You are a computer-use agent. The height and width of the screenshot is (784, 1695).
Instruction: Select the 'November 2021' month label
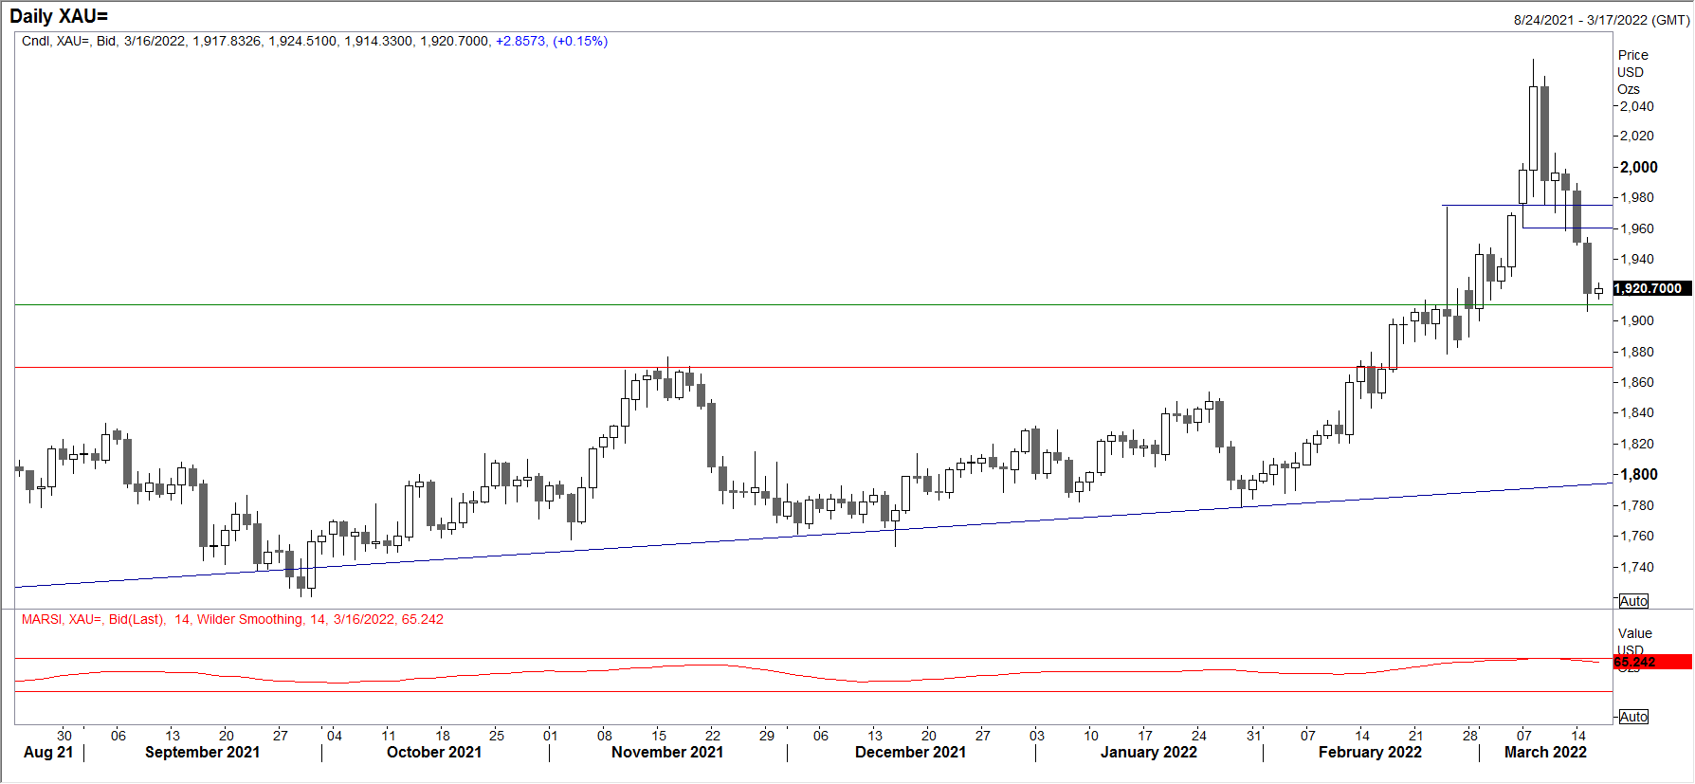pos(667,752)
